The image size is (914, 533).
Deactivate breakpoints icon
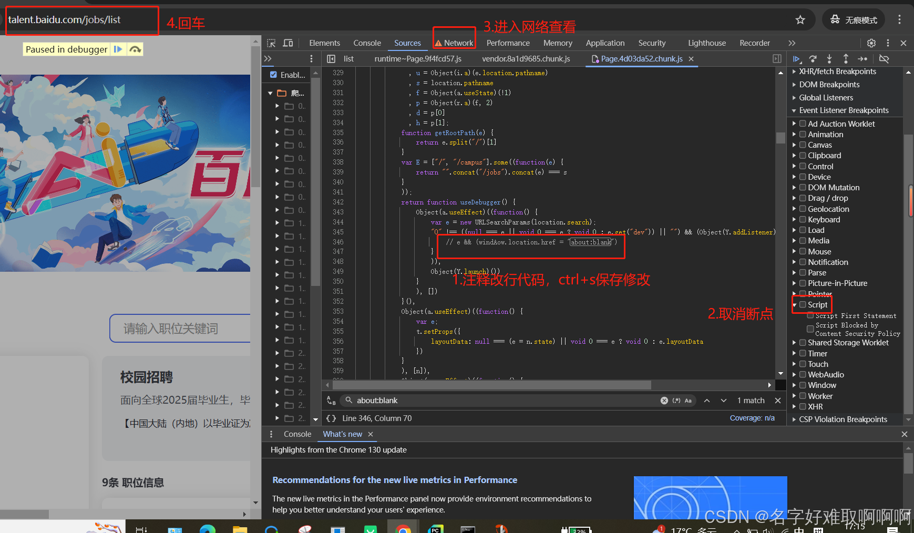(x=884, y=59)
